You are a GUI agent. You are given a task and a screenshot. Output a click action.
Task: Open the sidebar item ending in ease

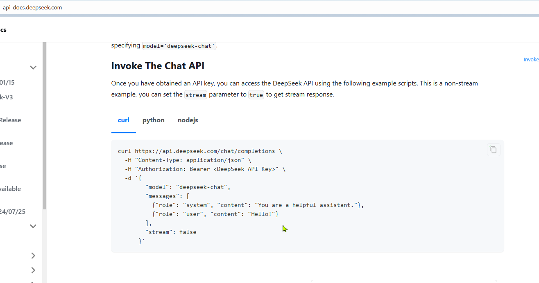pos(7,143)
